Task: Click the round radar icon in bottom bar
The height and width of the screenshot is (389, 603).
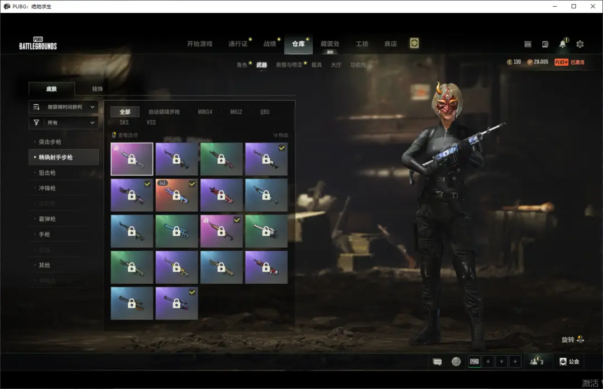Action: point(456,361)
